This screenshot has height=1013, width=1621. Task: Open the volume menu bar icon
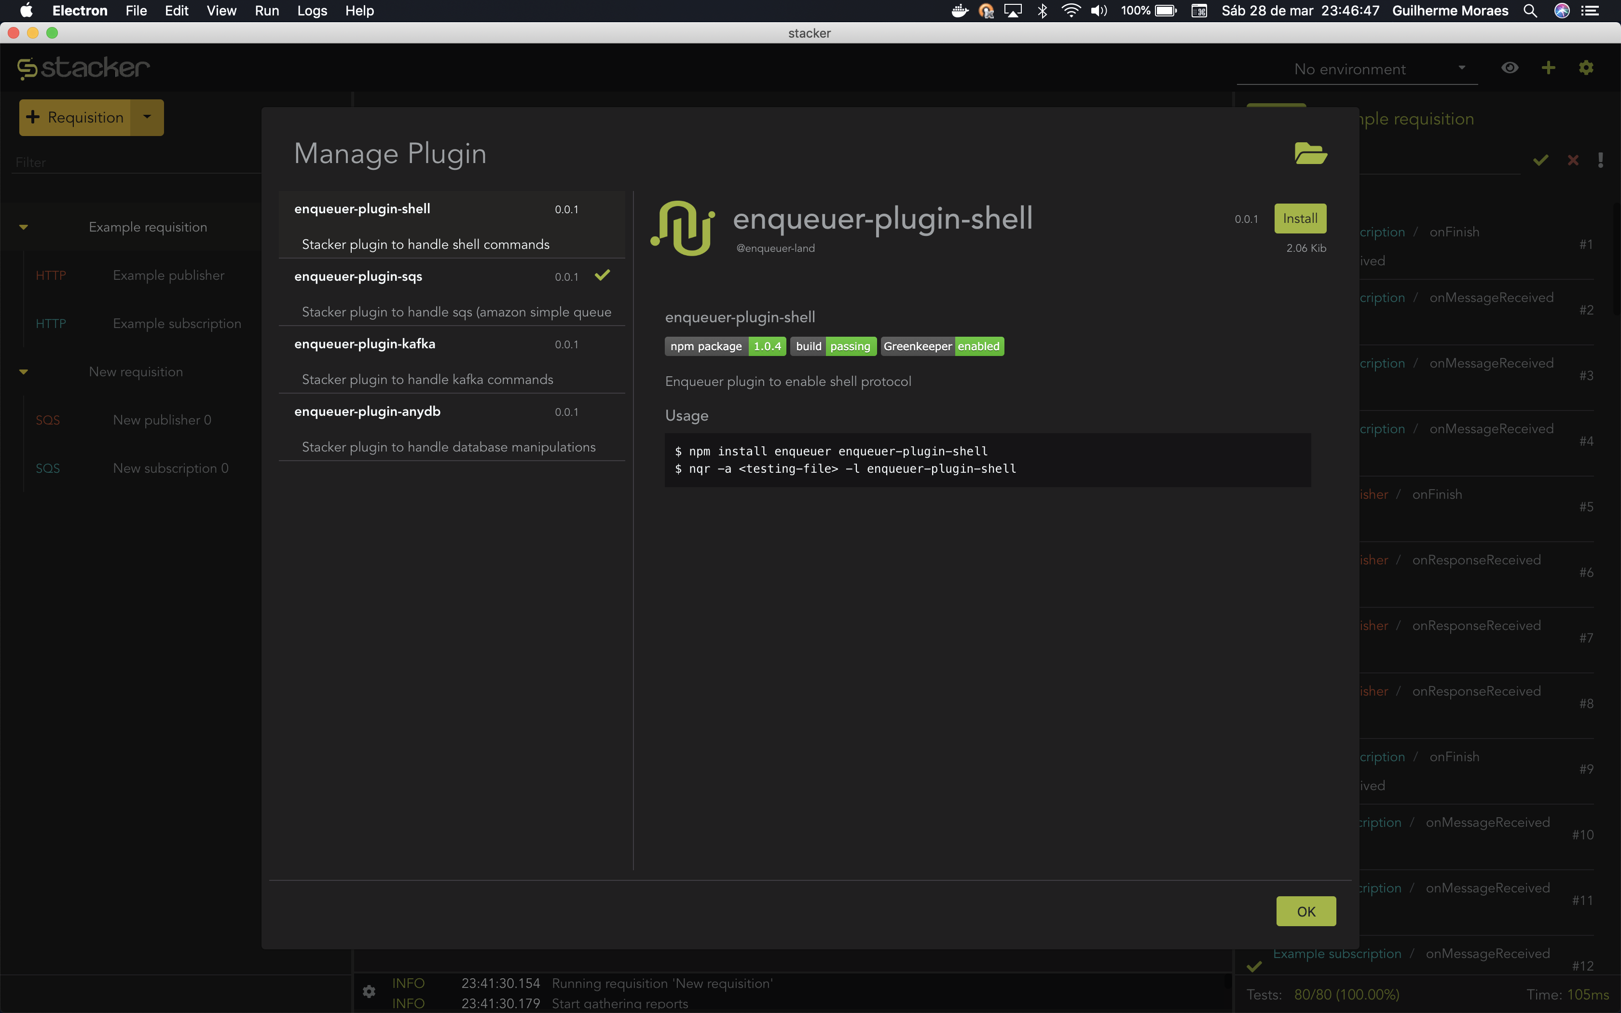[x=1099, y=11]
